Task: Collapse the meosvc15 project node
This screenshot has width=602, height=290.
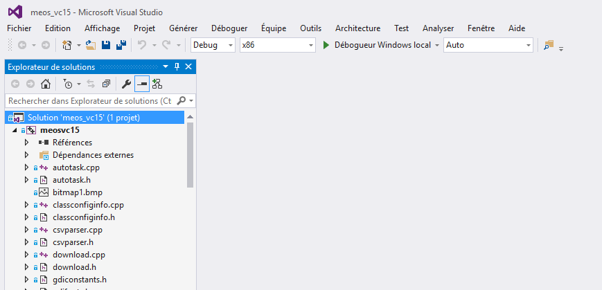Action: (15, 130)
